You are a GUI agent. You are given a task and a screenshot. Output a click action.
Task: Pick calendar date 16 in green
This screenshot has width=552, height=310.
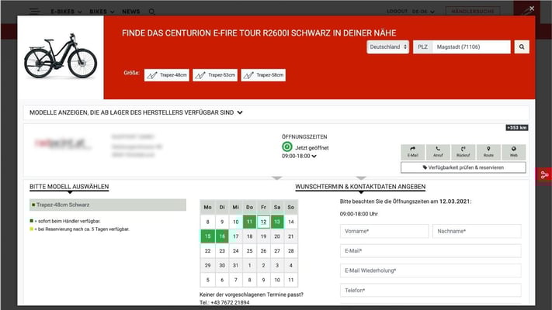click(x=222, y=236)
